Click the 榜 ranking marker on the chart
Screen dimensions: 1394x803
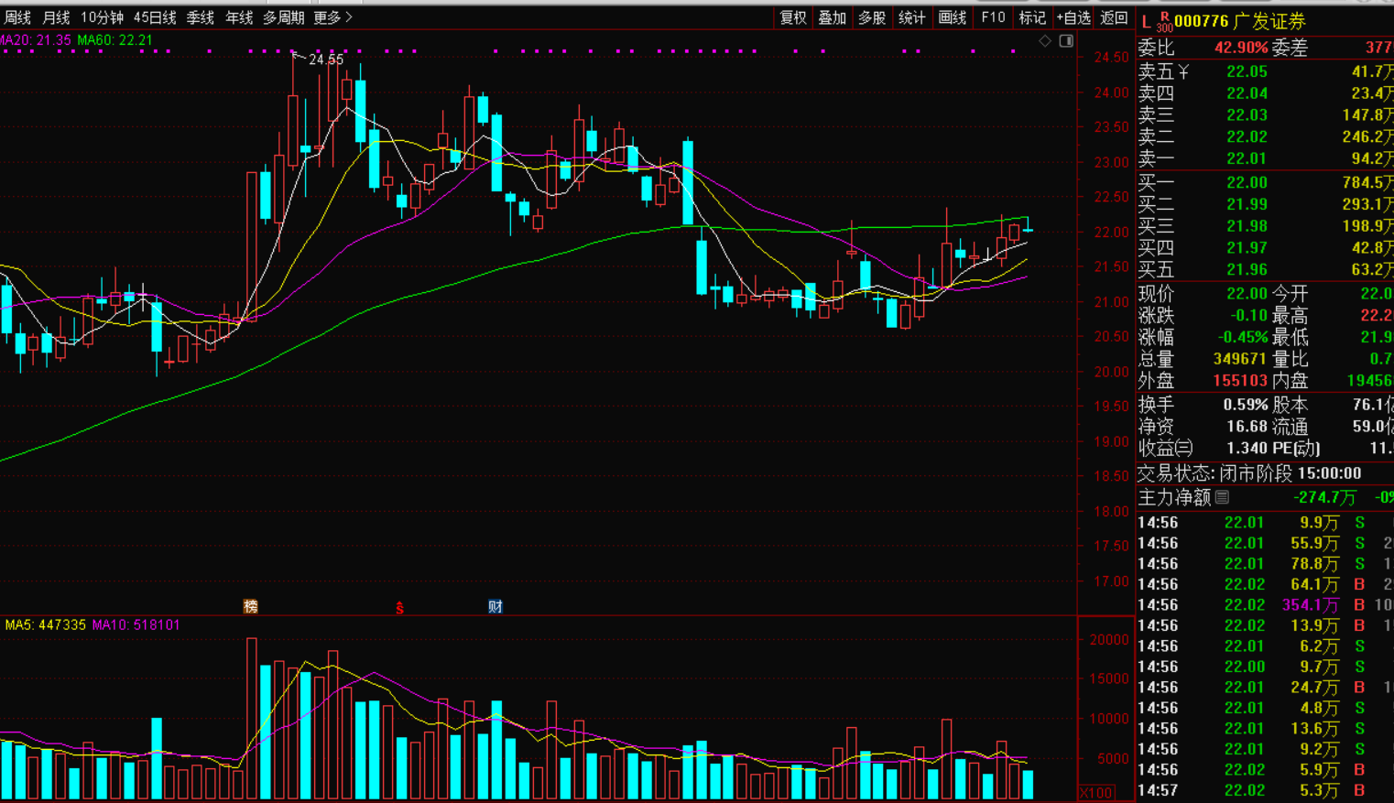tap(250, 606)
